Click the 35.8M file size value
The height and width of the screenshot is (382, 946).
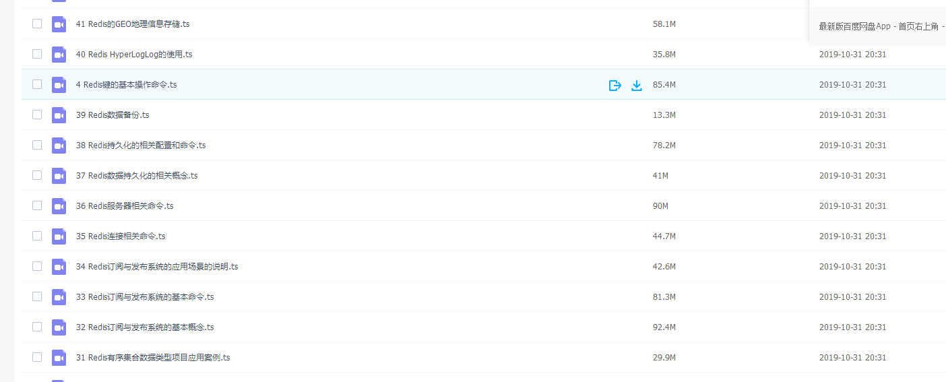[664, 55]
